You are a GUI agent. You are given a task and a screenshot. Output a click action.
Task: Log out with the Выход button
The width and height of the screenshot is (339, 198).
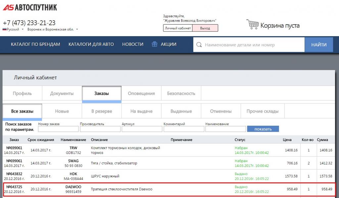click(205, 28)
